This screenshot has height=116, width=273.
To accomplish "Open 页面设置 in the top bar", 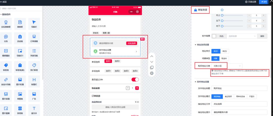I will 250,2.
